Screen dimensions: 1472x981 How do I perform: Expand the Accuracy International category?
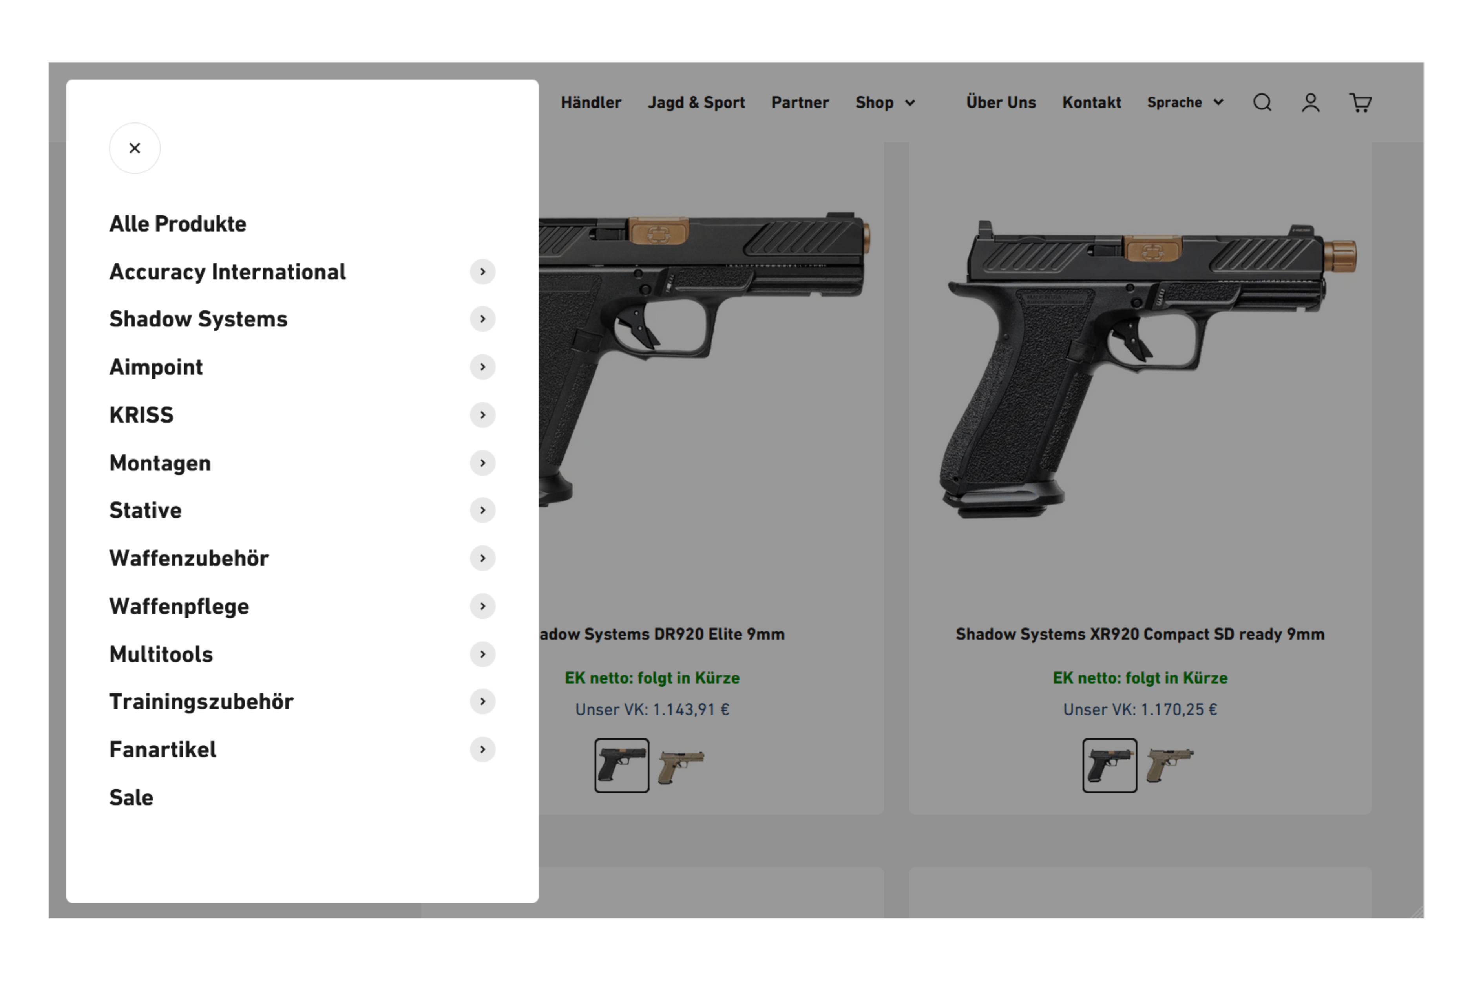click(x=483, y=272)
